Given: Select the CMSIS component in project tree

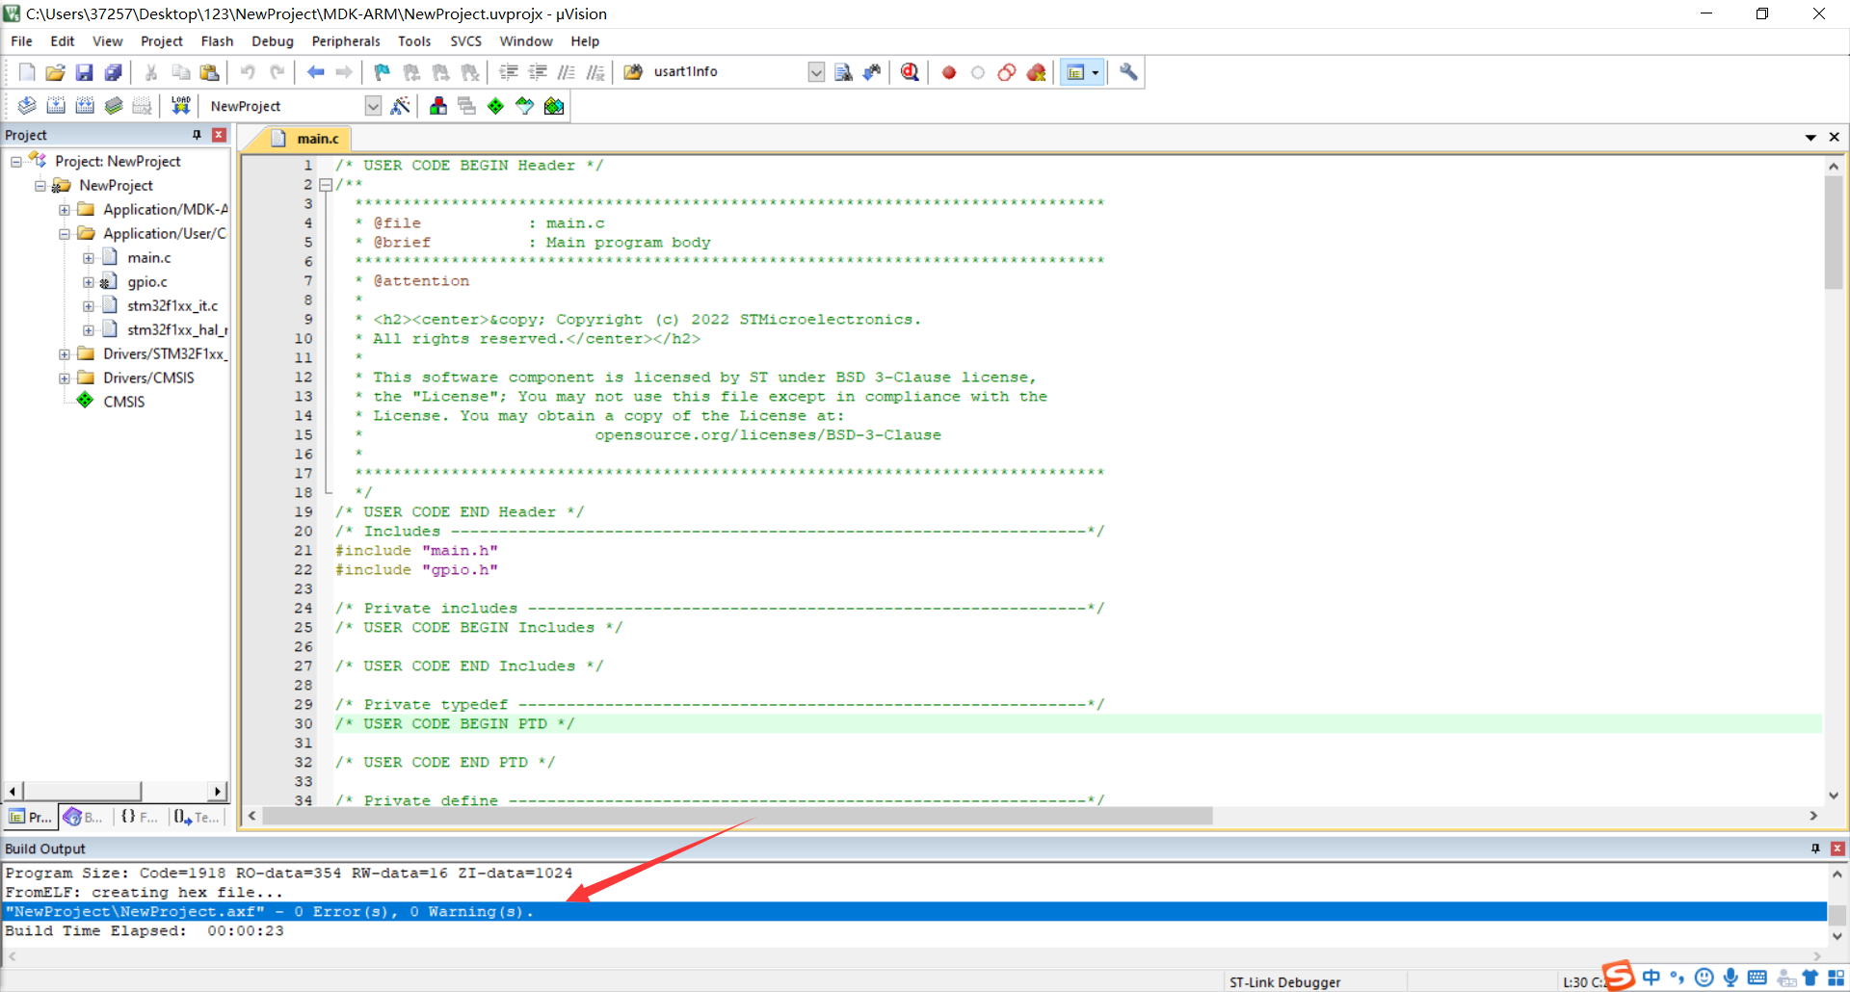Looking at the screenshot, I should [x=124, y=403].
